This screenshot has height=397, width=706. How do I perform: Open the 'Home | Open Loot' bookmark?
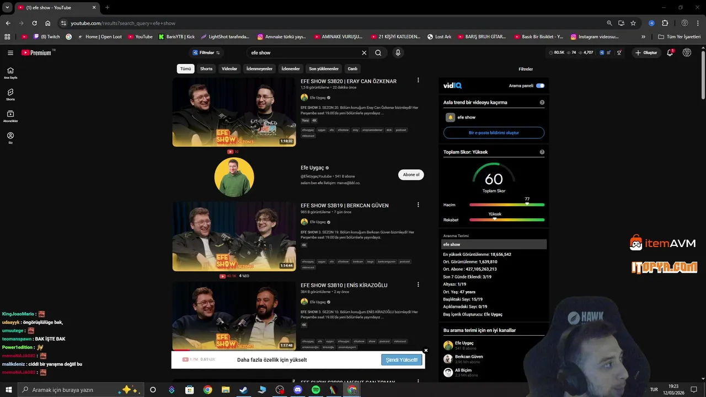coord(100,37)
